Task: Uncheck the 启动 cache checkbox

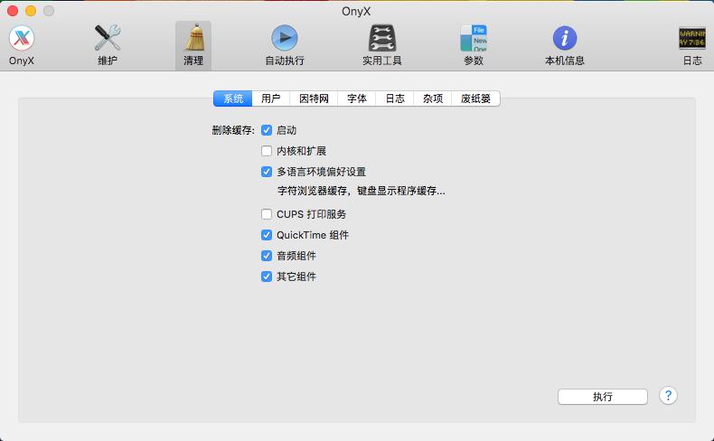Action: (267, 130)
